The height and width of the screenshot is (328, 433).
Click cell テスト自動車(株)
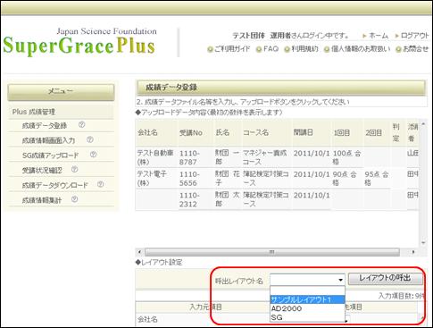156,157
